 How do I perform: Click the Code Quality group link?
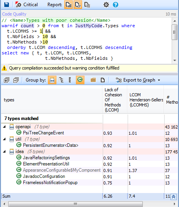[x=14, y=14]
